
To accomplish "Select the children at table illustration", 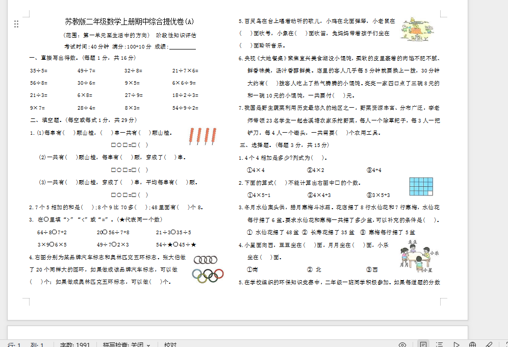I will click(x=416, y=255).
